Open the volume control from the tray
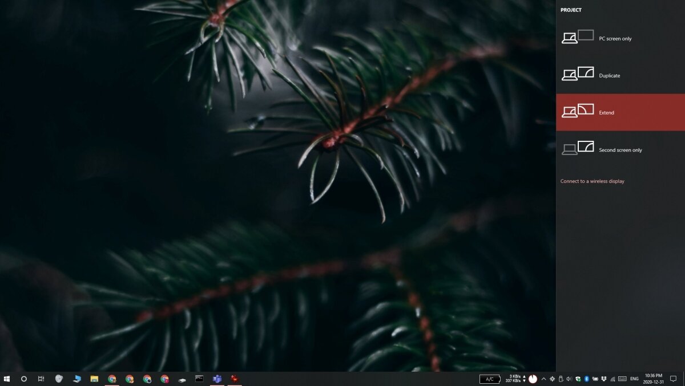Image resolution: width=685 pixels, height=386 pixels. [569, 379]
